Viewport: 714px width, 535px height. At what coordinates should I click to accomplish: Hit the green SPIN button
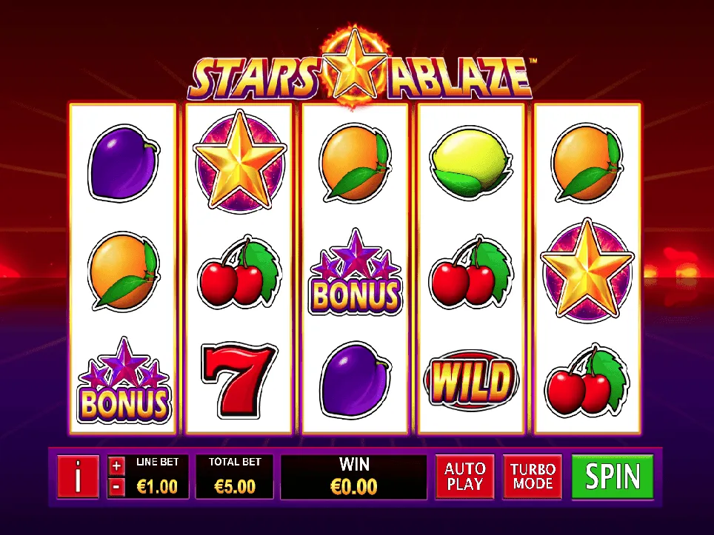(613, 477)
